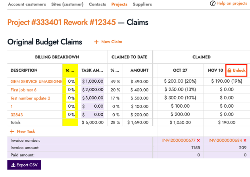Click the OCT 27 claimed column header

click(x=180, y=70)
